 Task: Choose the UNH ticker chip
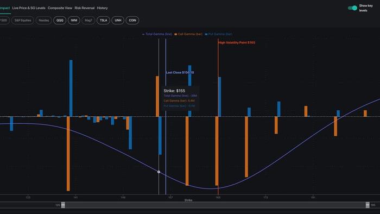[118, 20]
